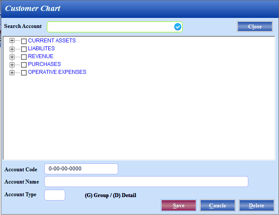Click the "Customer Chart" window title
Screen dimensions: 279x215
pyautogui.click(x=32, y=8)
